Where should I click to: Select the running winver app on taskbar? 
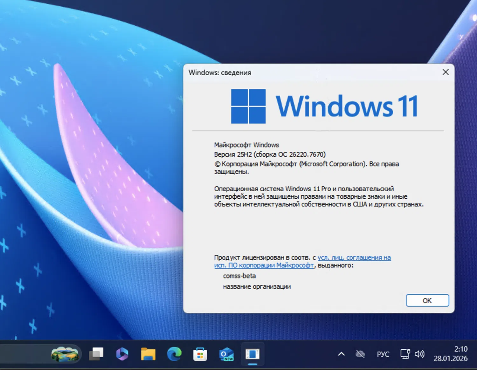click(252, 354)
